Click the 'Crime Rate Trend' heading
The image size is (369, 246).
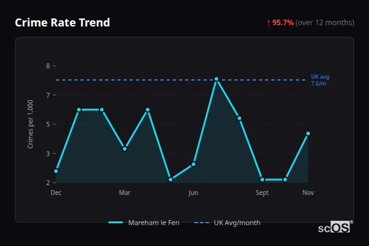click(62, 23)
